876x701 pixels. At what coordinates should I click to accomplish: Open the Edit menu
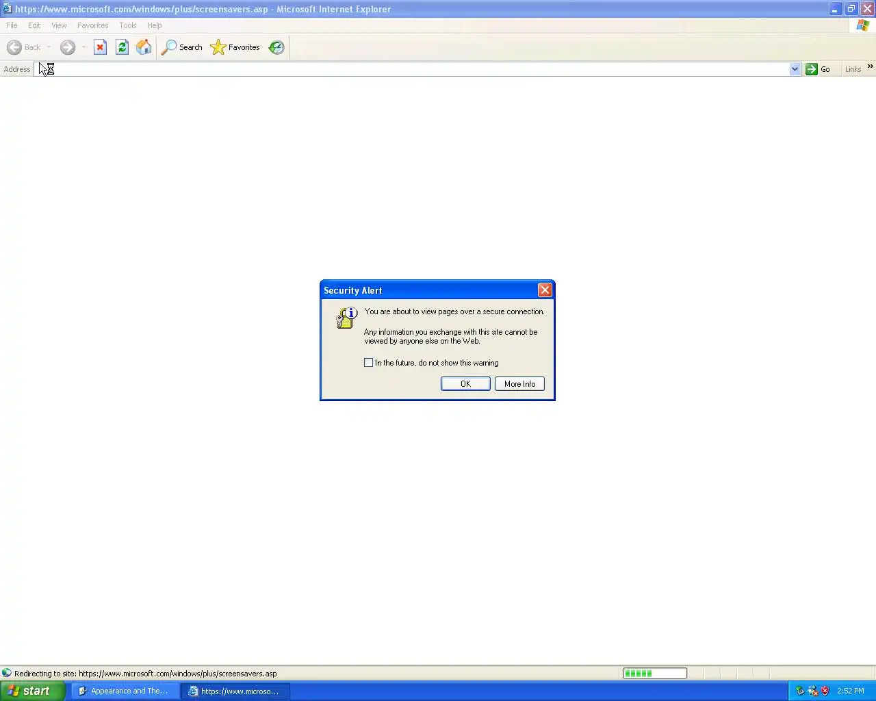pos(34,25)
